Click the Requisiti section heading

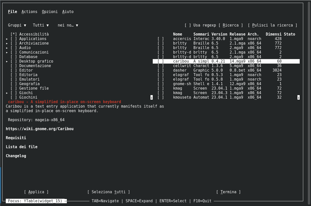16,138
